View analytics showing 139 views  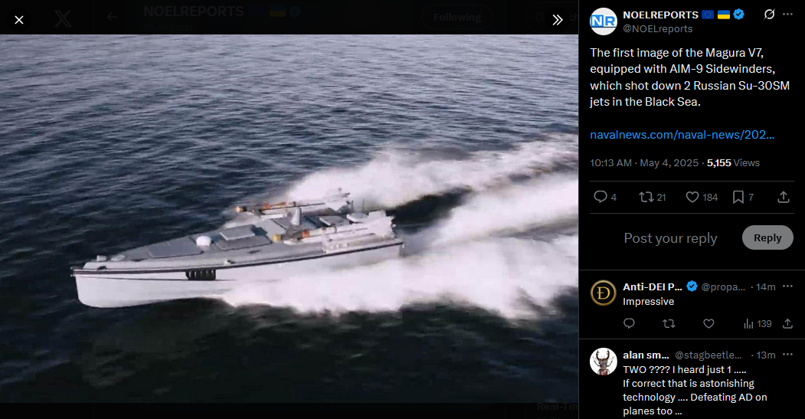[758, 323]
